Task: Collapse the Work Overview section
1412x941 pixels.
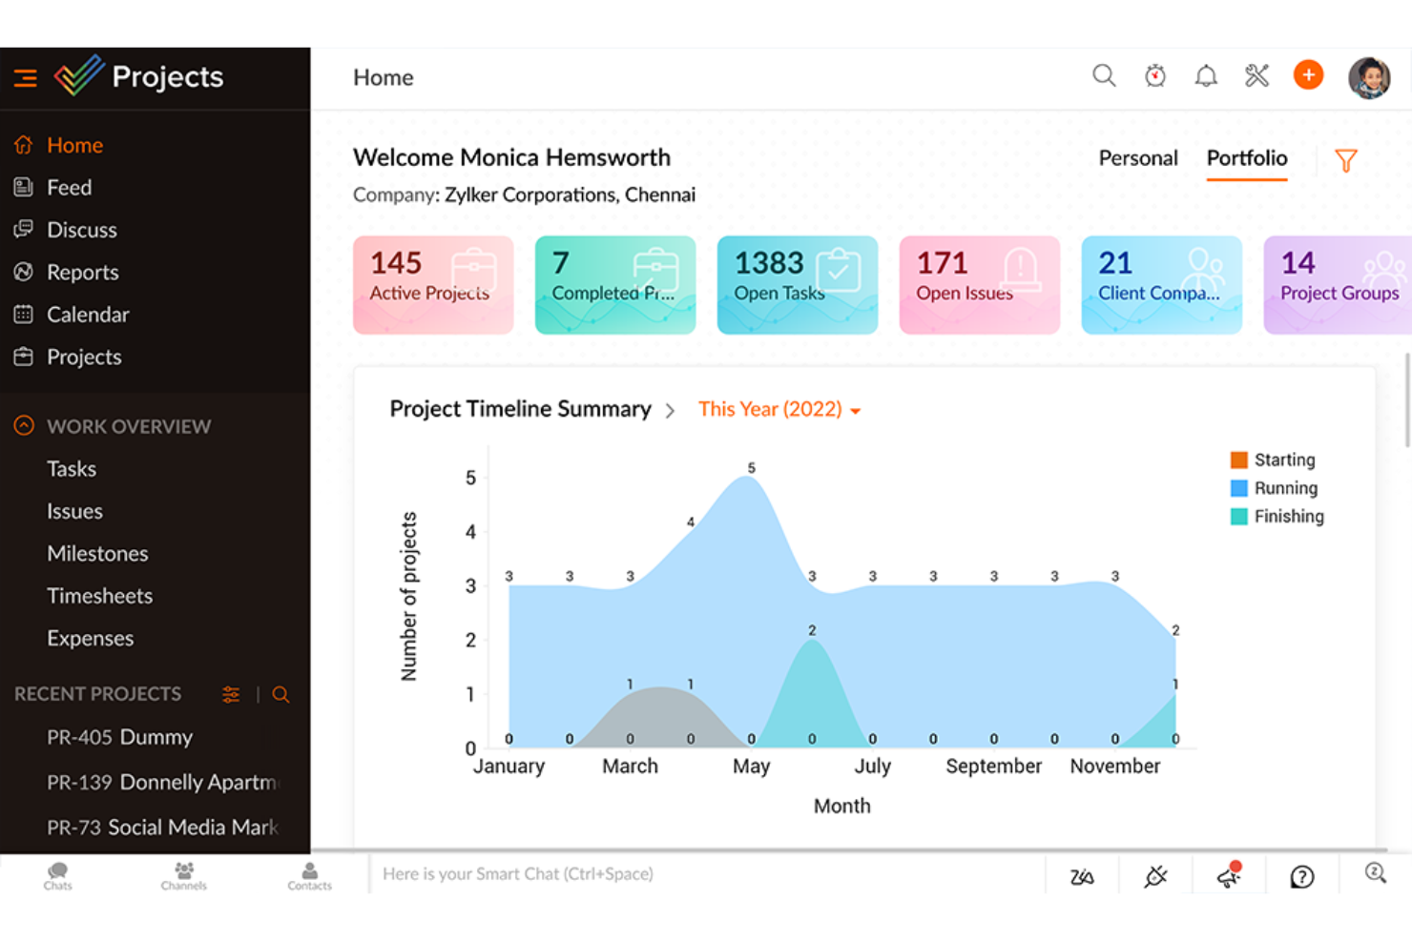Action: pyautogui.click(x=23, y=425)
